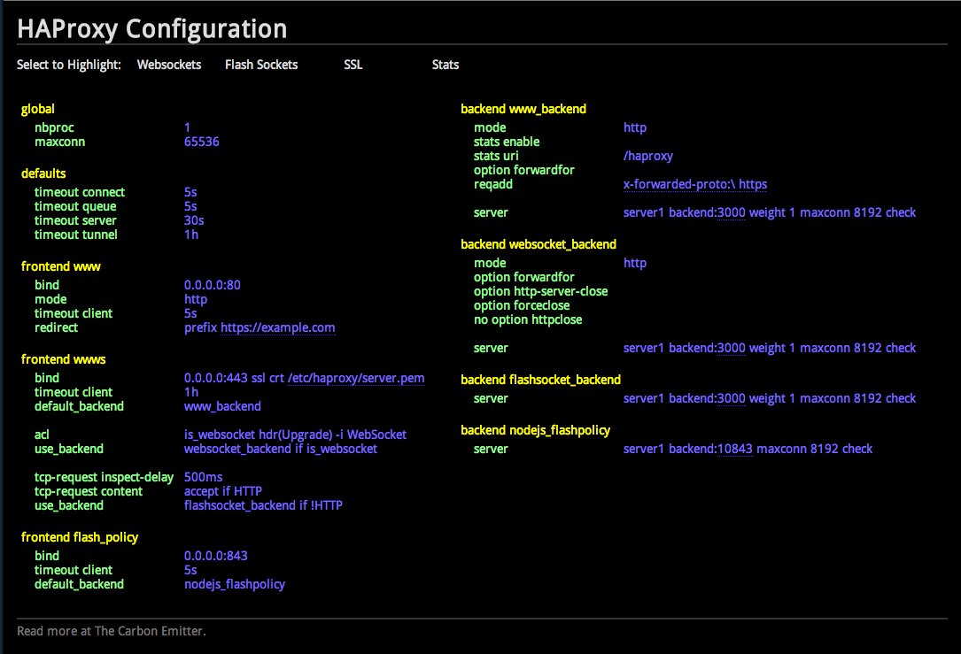Click the flashsocket_backend use_backend rule value
This screenshot has width=961, height=654.
point(262,505)
